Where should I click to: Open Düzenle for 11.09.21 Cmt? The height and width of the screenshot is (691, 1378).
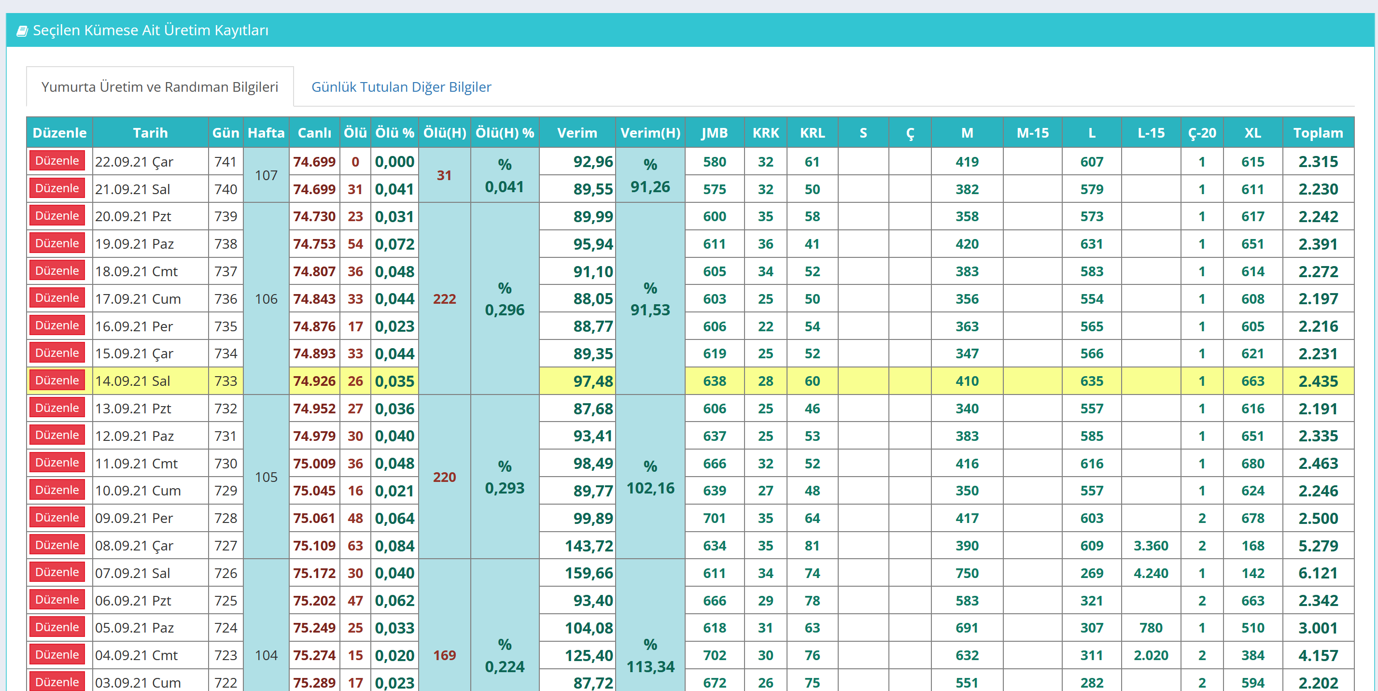[x=57, y=463]
